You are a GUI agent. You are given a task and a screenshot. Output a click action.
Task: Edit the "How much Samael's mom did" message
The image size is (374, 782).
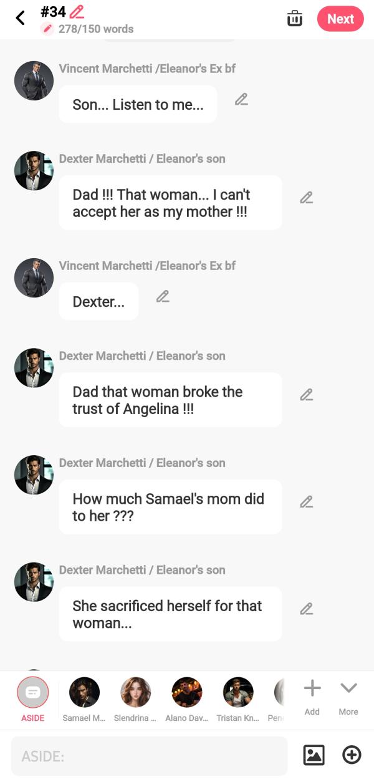(x=306, y=501)
